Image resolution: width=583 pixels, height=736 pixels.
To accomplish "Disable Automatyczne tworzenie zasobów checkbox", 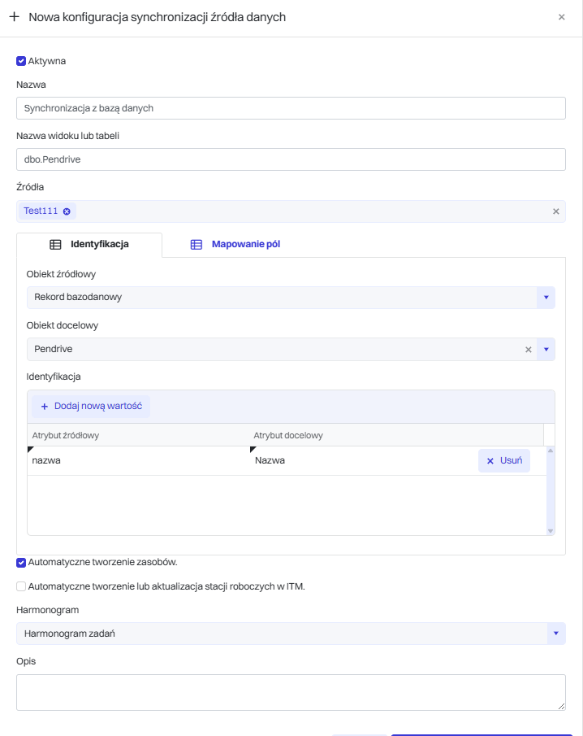I will point(21,562).
